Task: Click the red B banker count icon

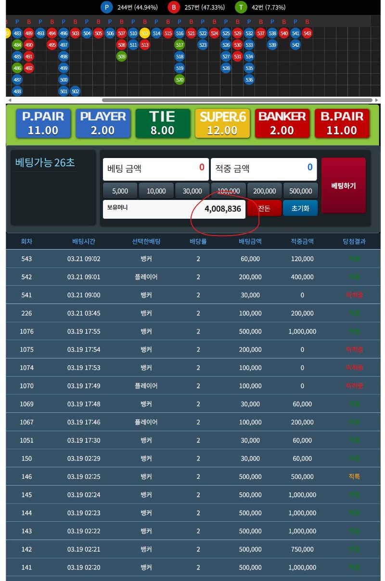Action: pos(174,7)
